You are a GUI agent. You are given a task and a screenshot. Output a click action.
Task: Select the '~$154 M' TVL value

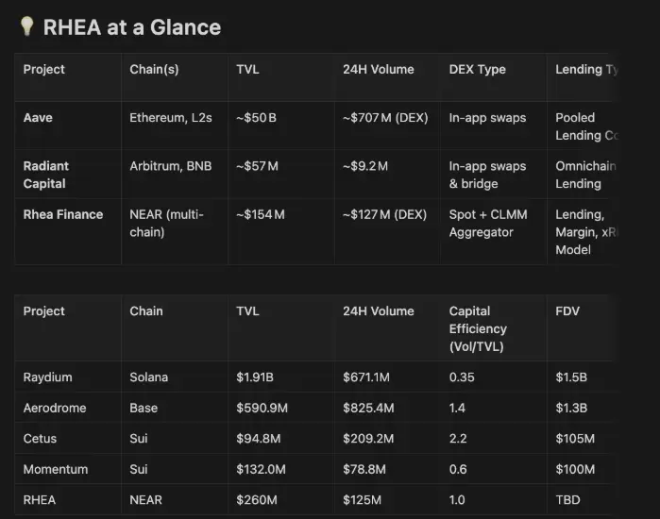tap(261, 214)
